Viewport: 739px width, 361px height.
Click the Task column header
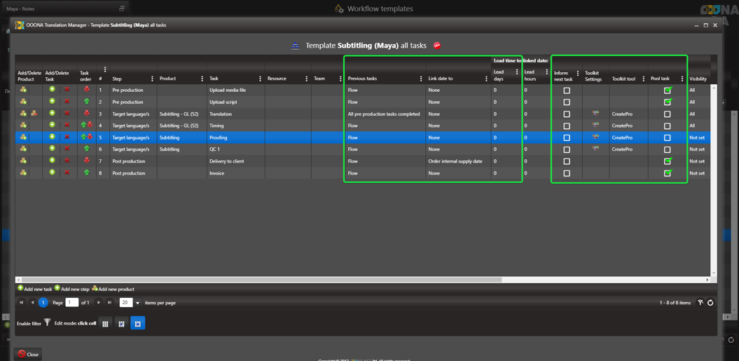coord(214,79)
